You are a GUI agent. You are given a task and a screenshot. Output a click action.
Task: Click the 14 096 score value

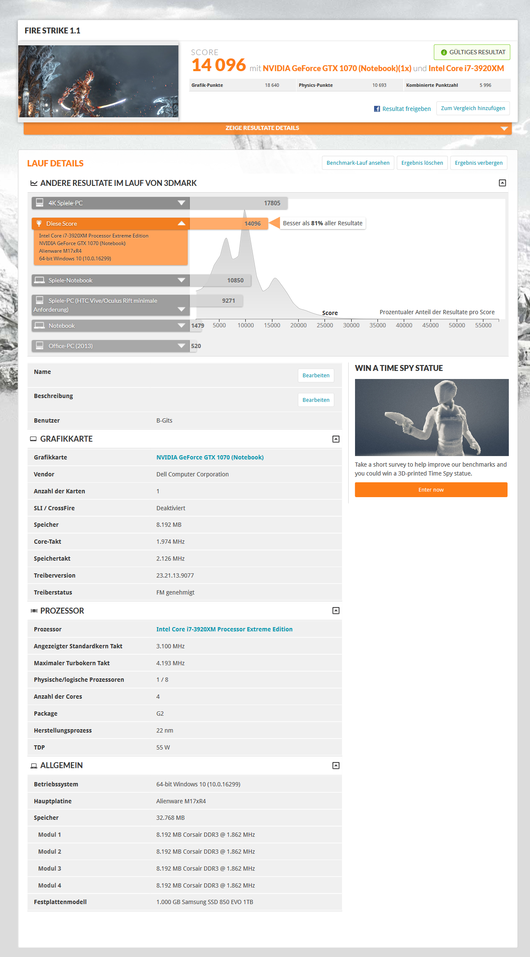(x=219, y=65)
